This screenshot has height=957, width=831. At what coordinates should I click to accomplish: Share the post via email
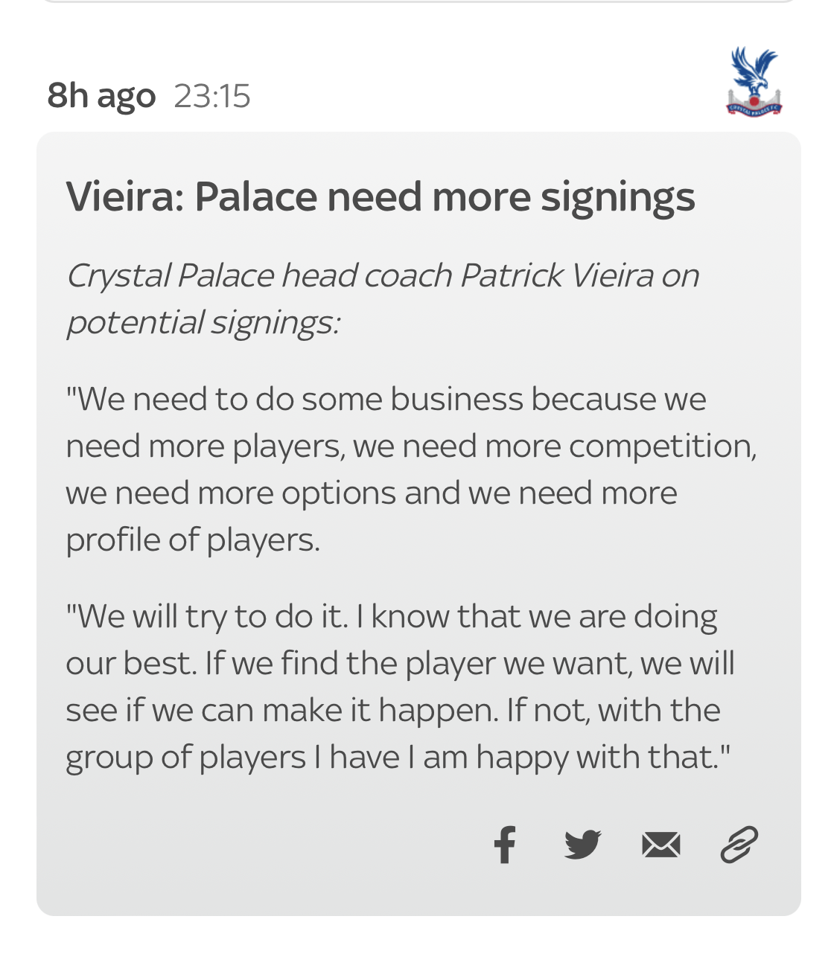(x=660, y=845)
